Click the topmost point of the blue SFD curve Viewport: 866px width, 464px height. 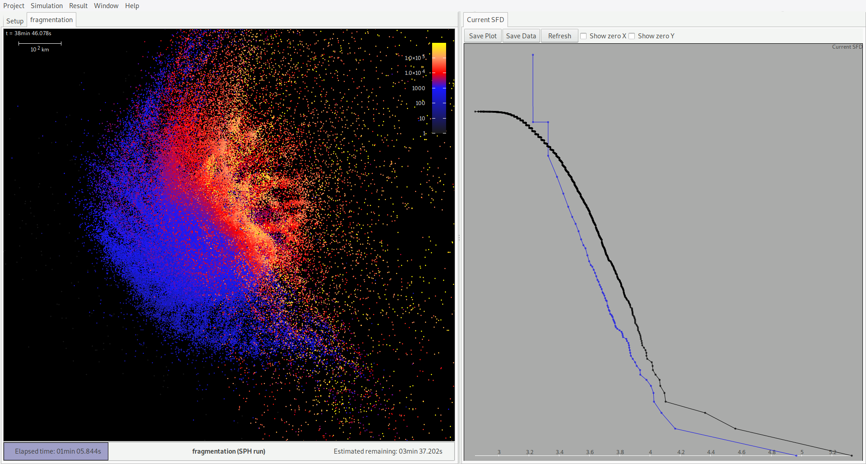tap(533, 55)
